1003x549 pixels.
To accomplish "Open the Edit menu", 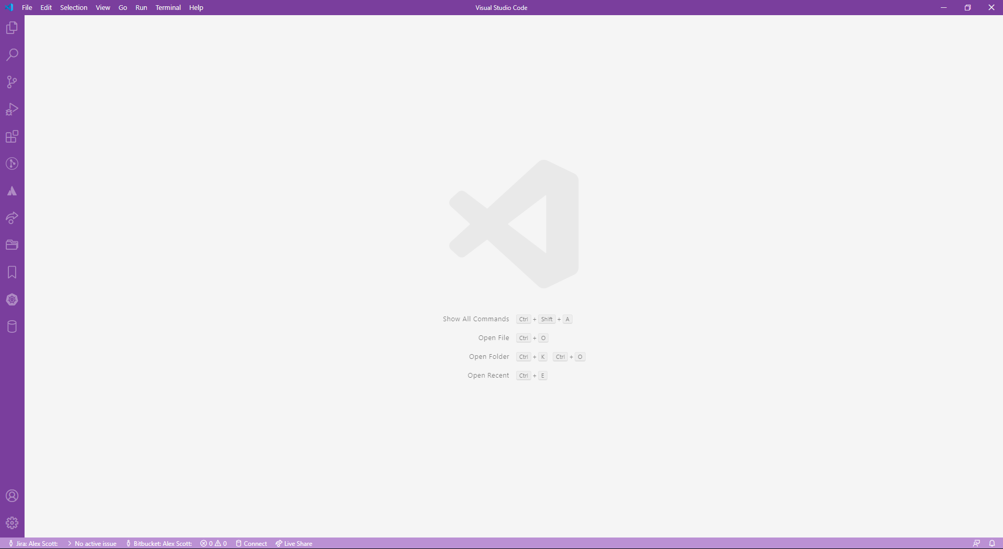I will (46, 7).
